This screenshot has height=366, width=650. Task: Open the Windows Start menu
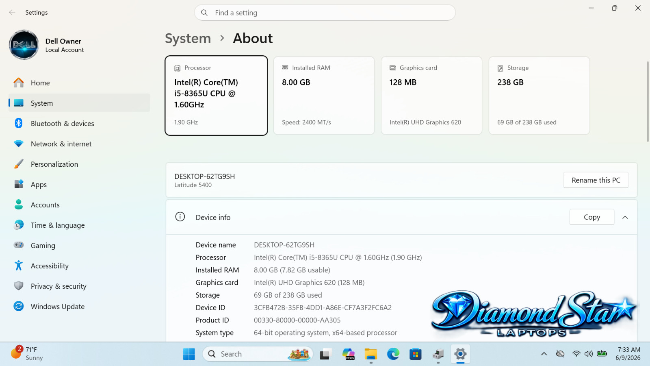click(189, 354)
